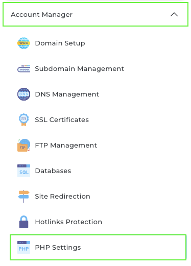Click the Domain Setup globe icon
Viewport: 191px width, 266px height.
[23, 43]
